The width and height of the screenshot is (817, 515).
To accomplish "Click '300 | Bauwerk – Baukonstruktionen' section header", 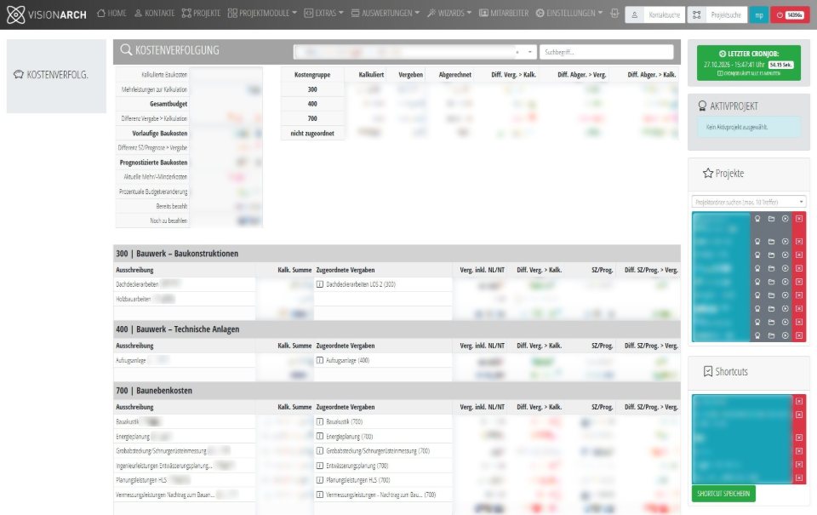I will (x=397, y=254).
